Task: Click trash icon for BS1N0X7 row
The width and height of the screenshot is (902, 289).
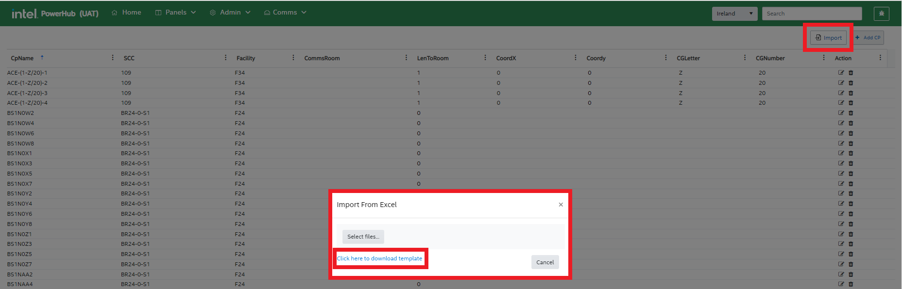Action: click(x=851, y=184)
